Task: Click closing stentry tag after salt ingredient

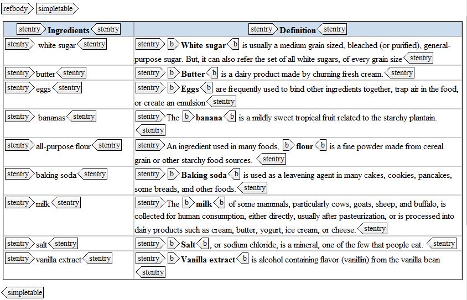Action: (x=63, y=244)
